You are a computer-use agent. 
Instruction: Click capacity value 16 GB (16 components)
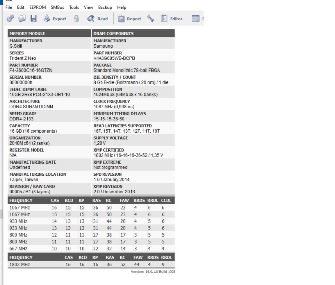33,131
